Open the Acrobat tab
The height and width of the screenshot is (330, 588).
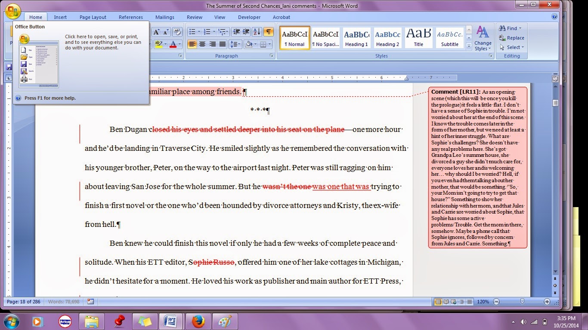282,17
